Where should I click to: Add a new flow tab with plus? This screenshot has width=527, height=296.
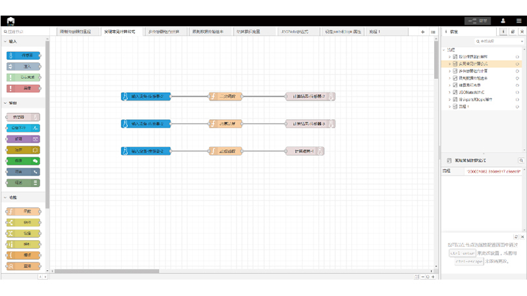coord(423,32)
